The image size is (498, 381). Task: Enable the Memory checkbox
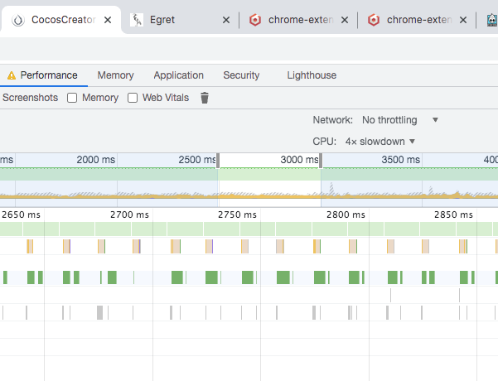72,98
